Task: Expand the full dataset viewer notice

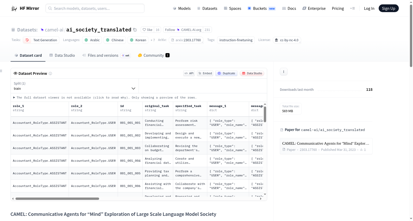Action: pos(105,97)
